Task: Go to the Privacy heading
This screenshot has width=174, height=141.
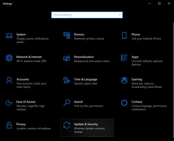Action: pyautogui.click(x=21, y=124)
